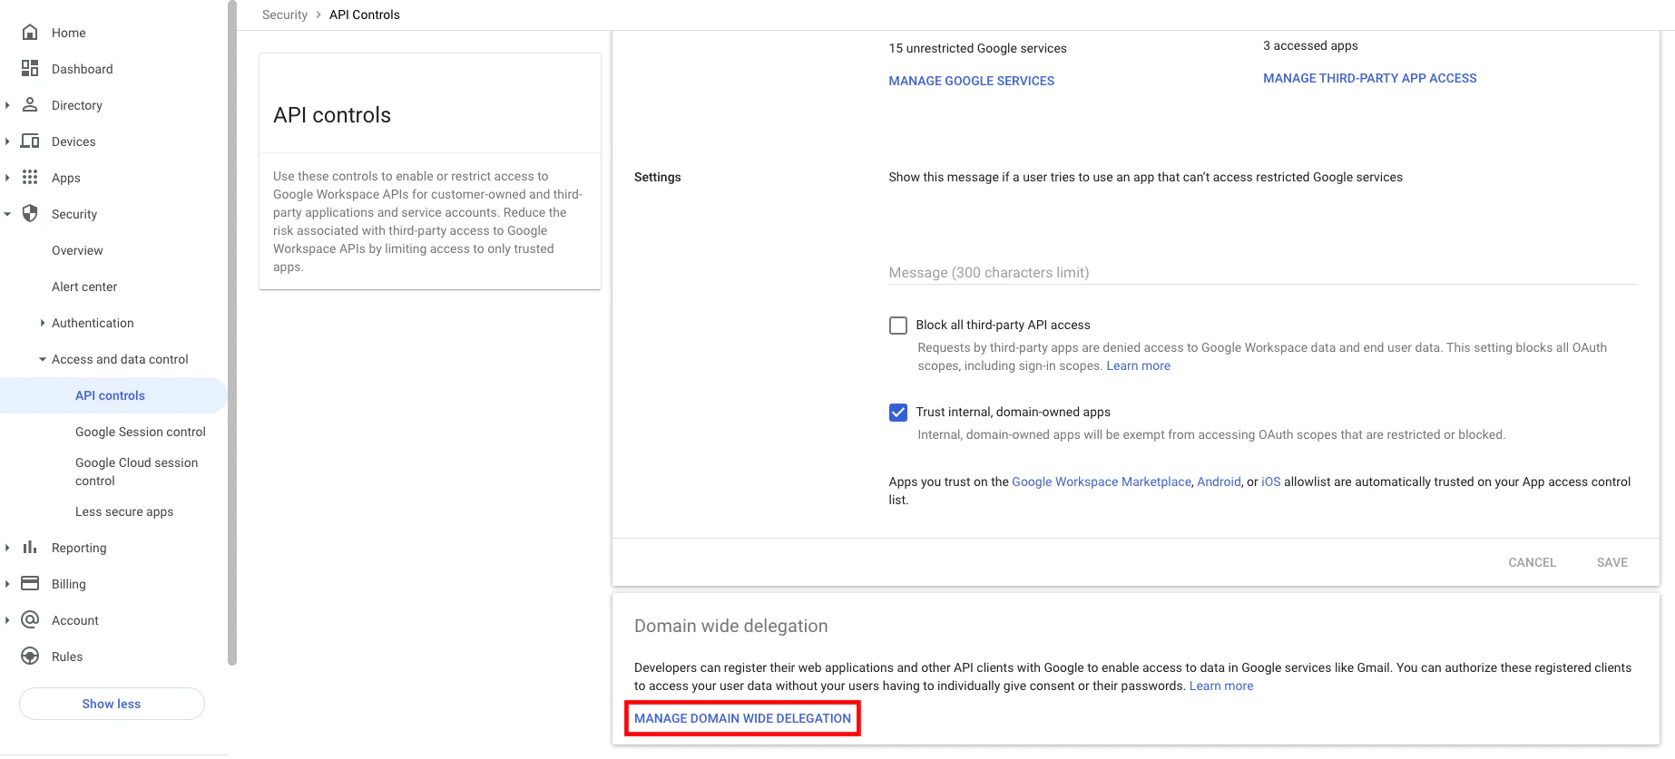Click the Cancel button

tap(1532, 562)
